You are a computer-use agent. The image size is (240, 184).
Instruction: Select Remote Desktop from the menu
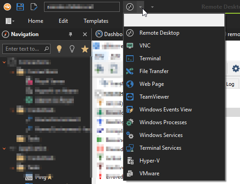pos(174,33)
